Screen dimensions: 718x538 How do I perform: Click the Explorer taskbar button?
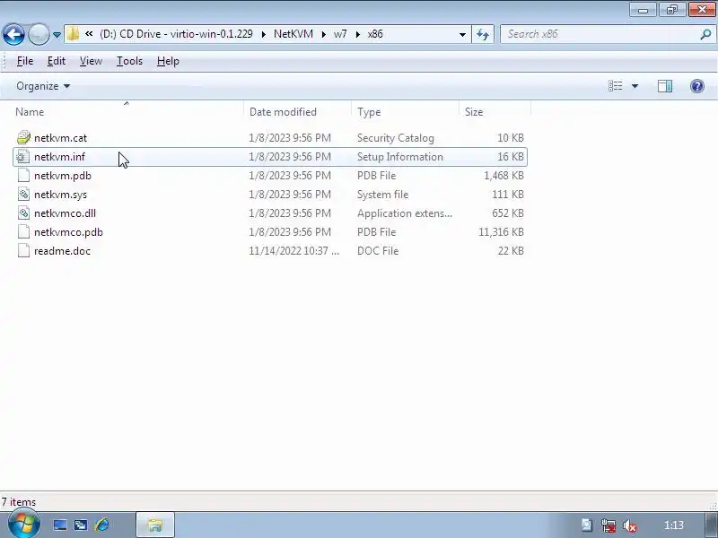[x=155, y=525]
